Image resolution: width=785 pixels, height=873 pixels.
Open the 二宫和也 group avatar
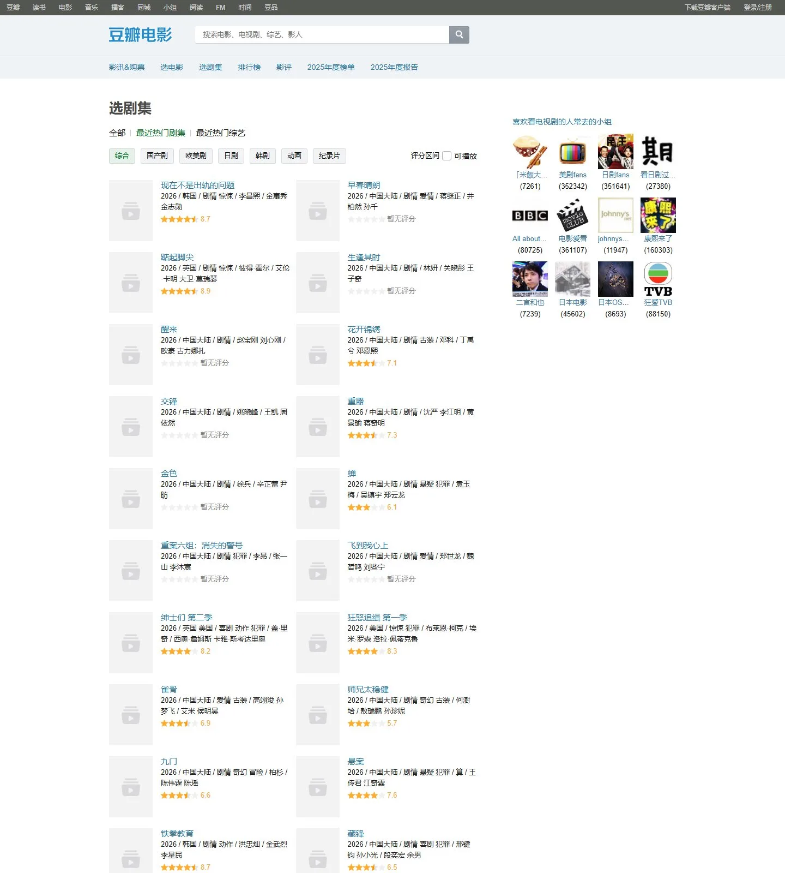tap(530, 279)
